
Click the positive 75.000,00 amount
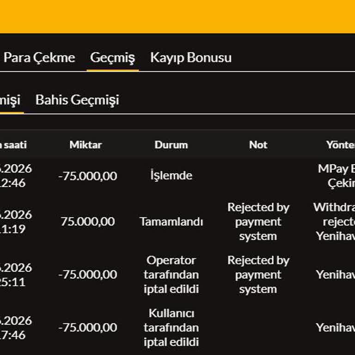point(88,222)
